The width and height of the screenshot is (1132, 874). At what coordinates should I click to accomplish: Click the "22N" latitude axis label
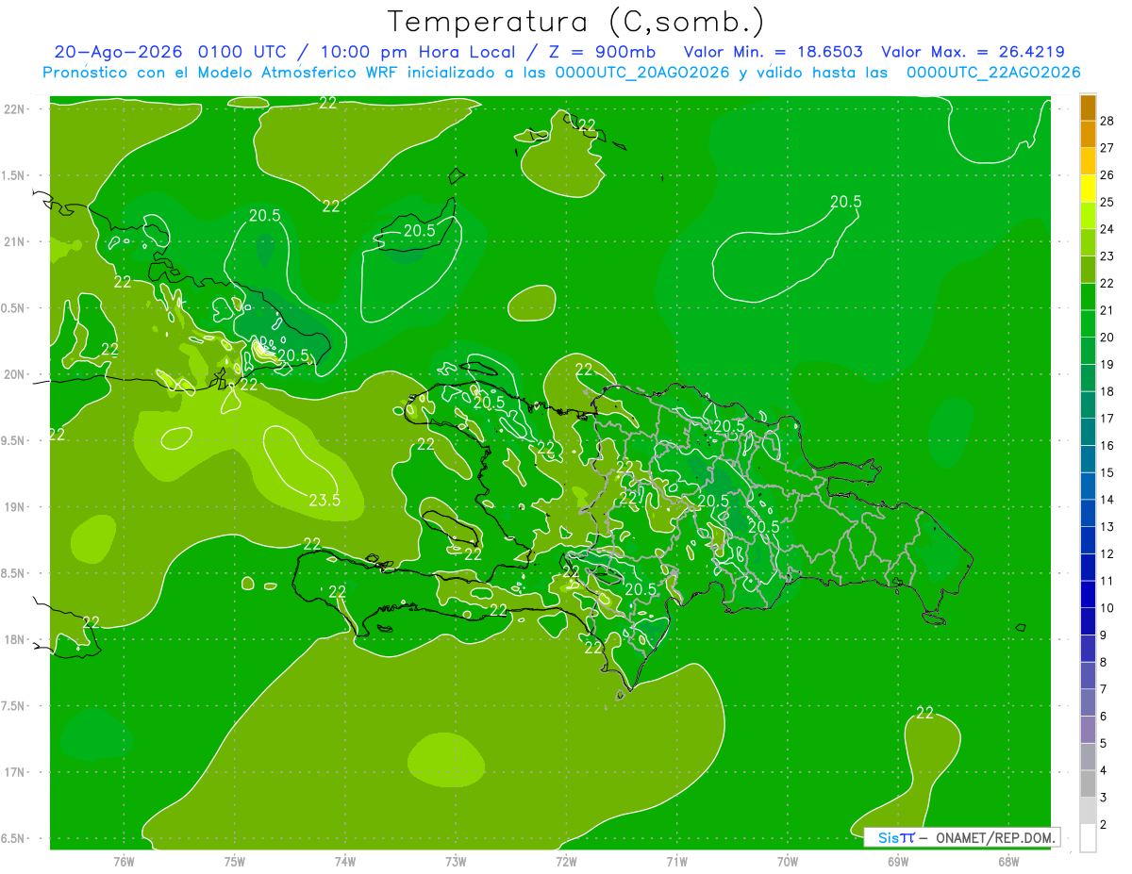point(14,109)
